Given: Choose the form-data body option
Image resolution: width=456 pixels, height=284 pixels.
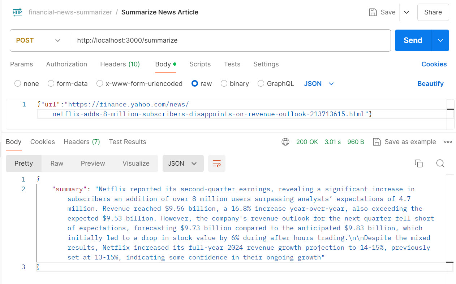Looking at the screenshot, I should click(x=51, y=84).
